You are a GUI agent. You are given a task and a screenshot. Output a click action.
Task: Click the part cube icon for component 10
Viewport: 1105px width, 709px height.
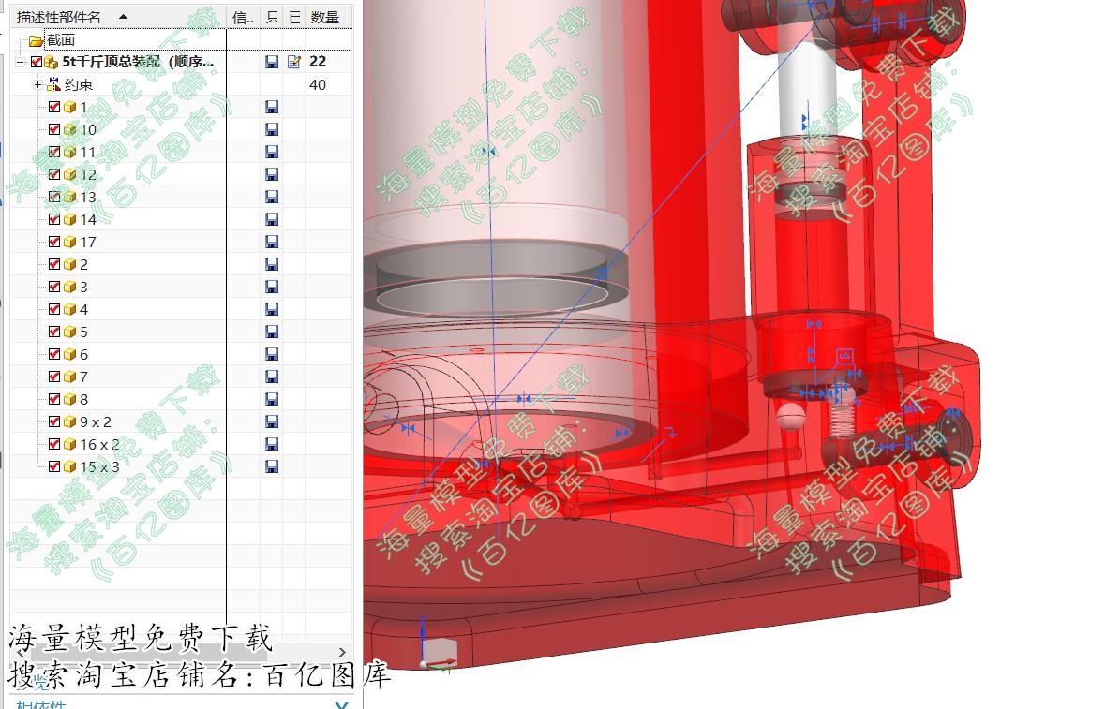pyautogui.click(x=69, y=129)
